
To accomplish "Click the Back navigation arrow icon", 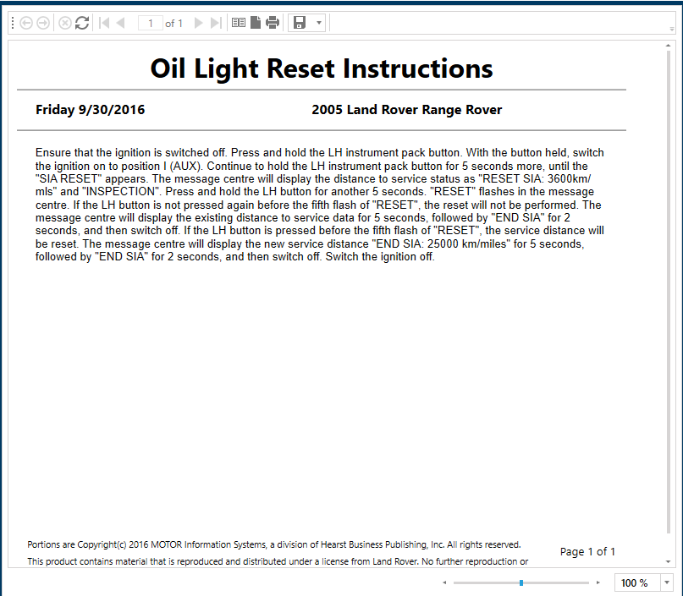I will click(26, 23).
